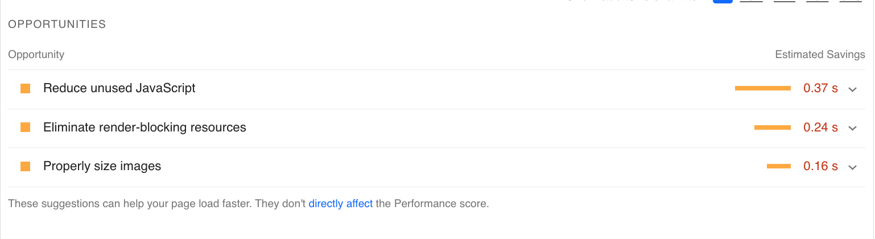The image size is (875, 239).
Task: Click the savings bar for Reduce unused JavaScript
Action: pyautogui.click(x=762, y=88)
